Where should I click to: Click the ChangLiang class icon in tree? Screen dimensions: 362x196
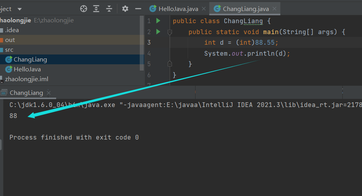click(9, 60)
